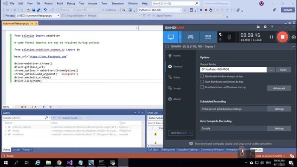297x167 pixels.
Task: Click the Visual Studio Search box
Action: coord(175,3)
